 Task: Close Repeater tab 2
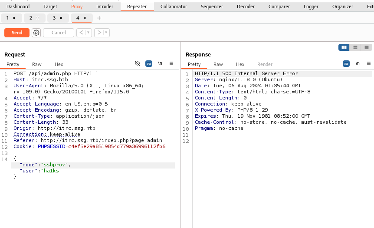tap(37, 18)
